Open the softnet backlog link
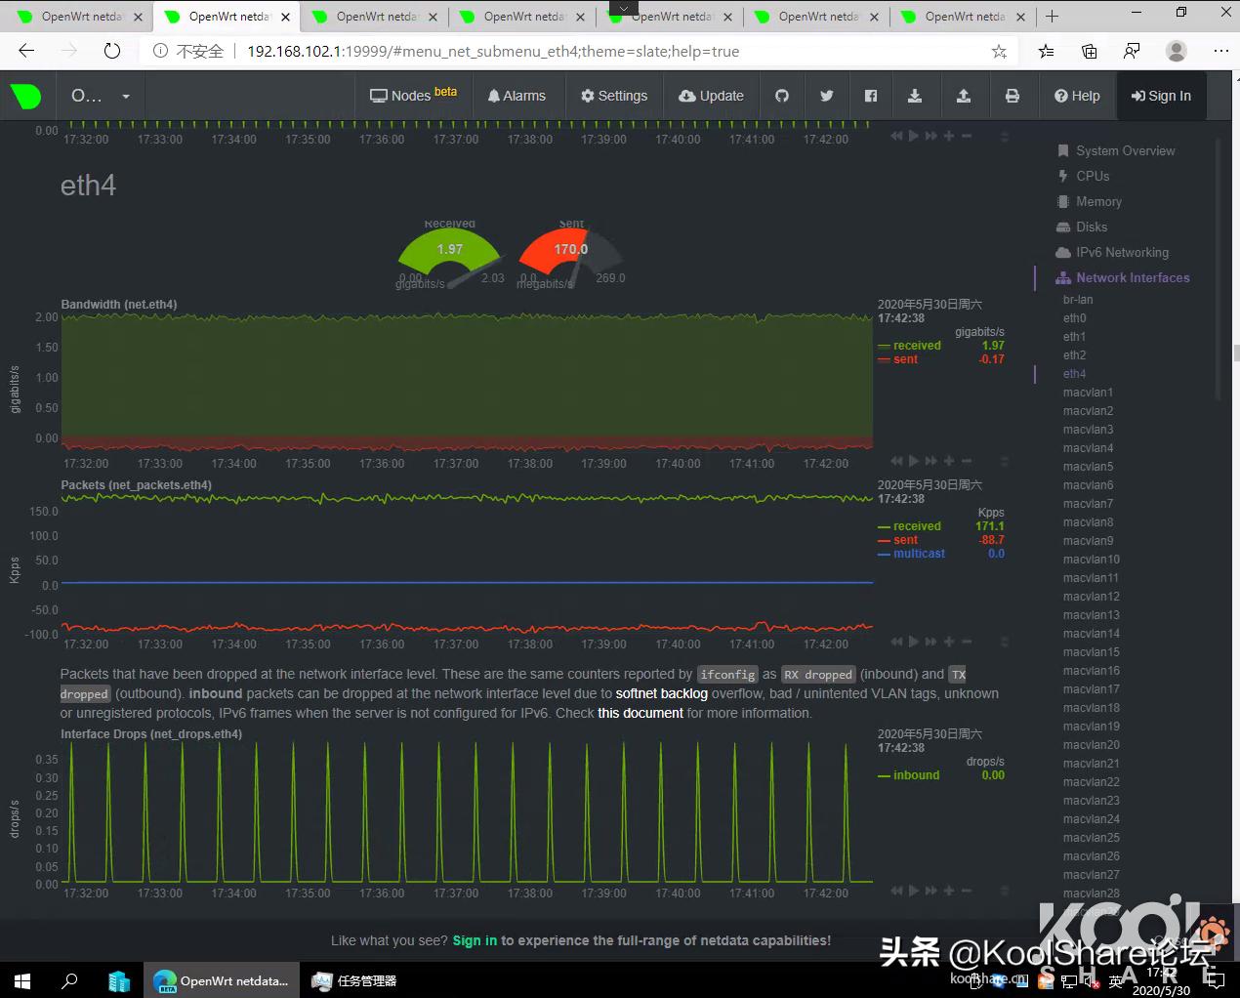This screenshot has width=1240, height=998. 661,693
